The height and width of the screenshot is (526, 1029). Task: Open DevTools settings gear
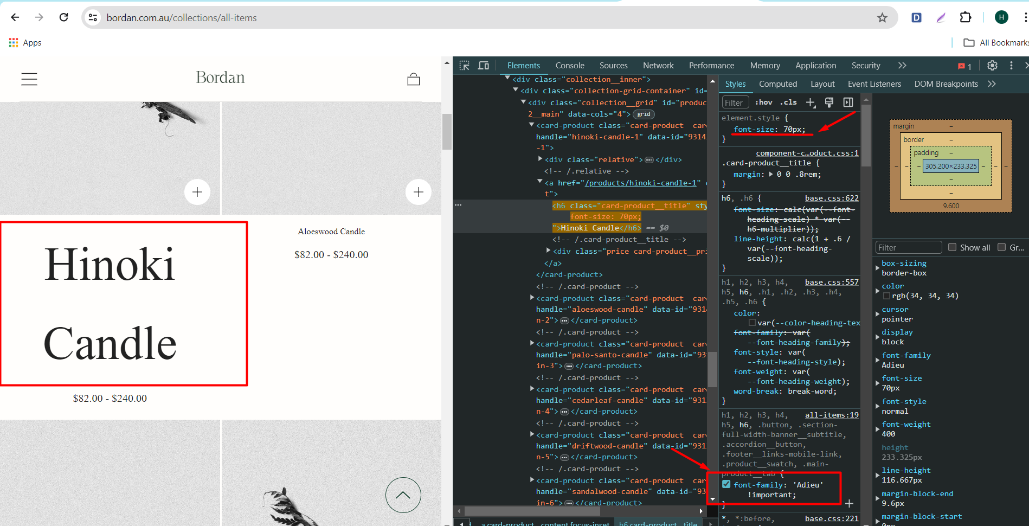pyautogui.click(x=992, y=66)
